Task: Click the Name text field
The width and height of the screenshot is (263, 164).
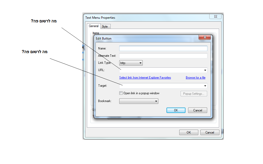Action: [x=163, y=48]
